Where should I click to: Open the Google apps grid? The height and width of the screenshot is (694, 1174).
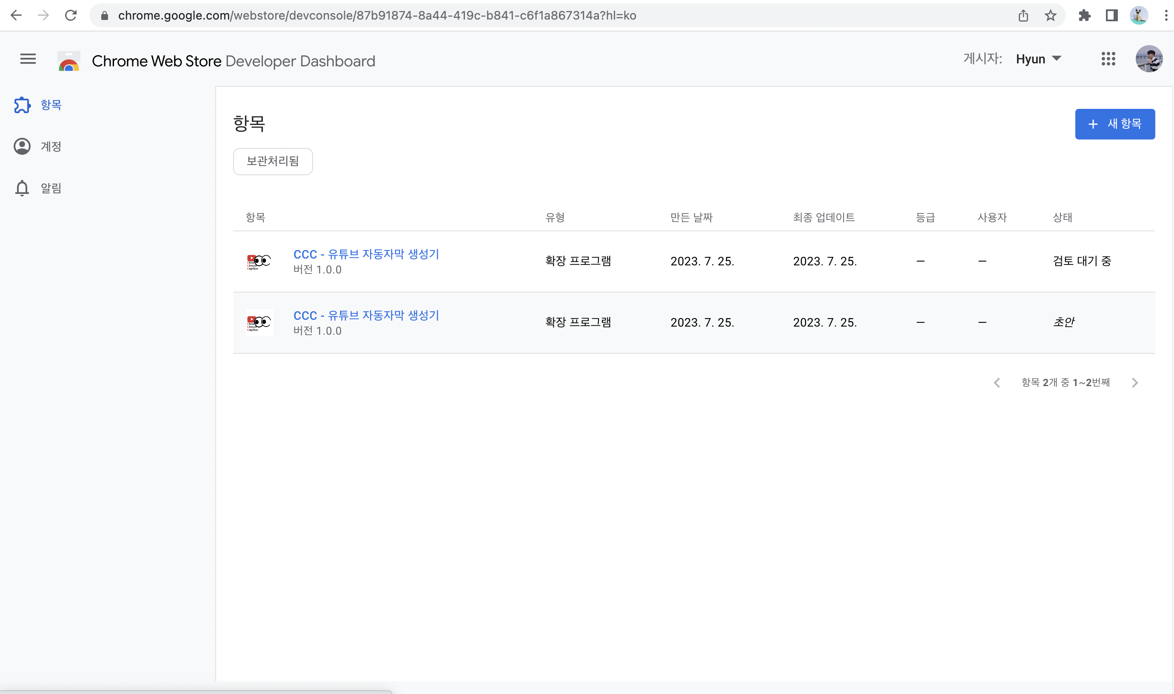[x=1108, y=59]
